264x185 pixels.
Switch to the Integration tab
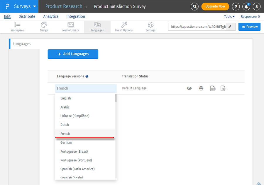[x=76, y=16]
